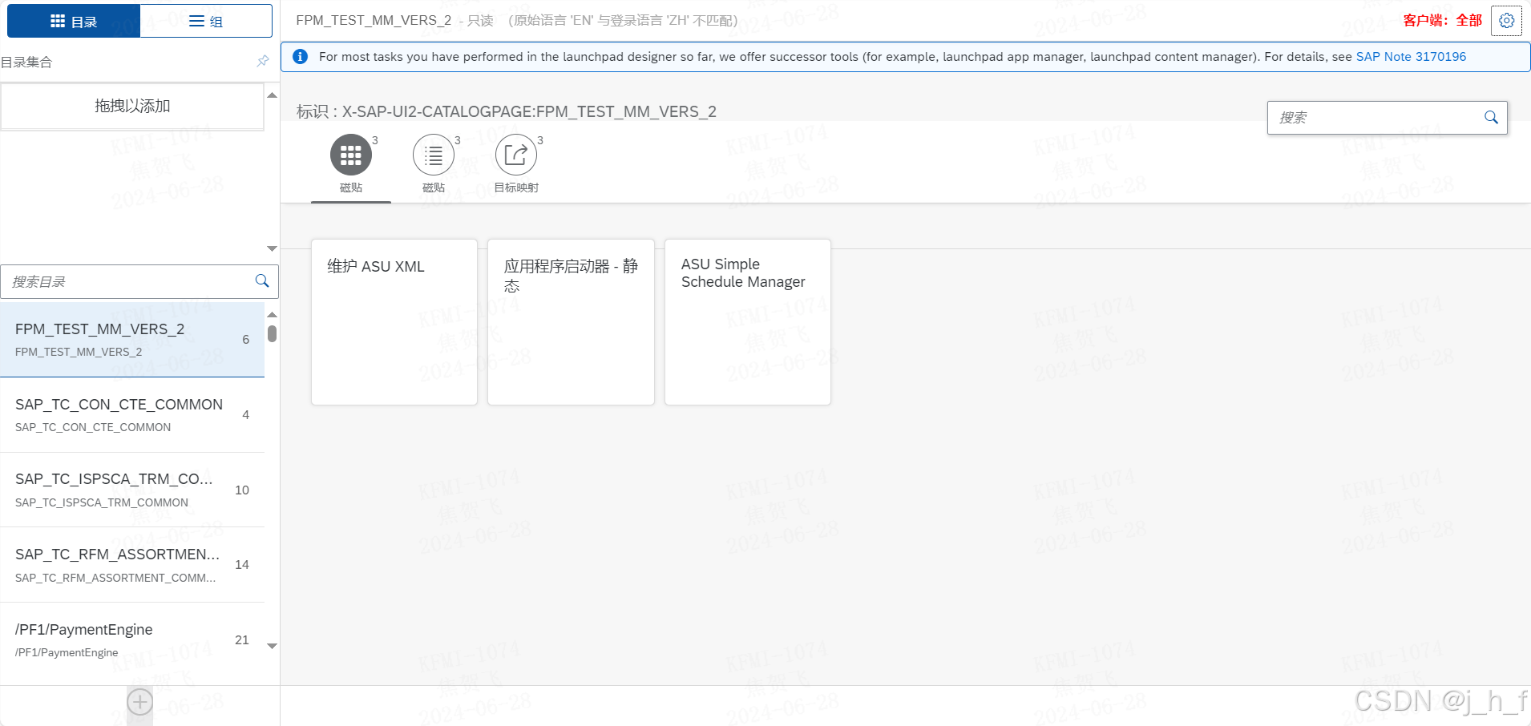
Task: Click the catalog list scrollbar thumb
Action: pyautogui.click(x=272, y=333)
